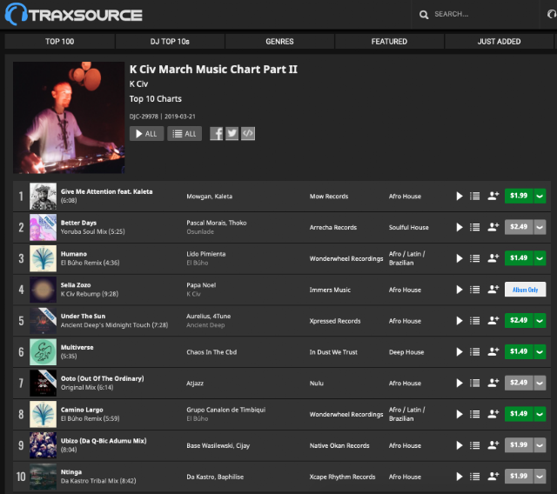Buy Under The Sun for $2.49
This screenshot has width=557, height=494.
point(519,321)
